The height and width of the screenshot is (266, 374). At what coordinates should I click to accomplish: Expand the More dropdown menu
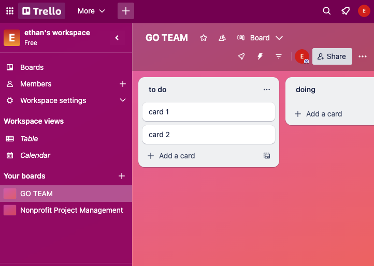click(91, 11)
